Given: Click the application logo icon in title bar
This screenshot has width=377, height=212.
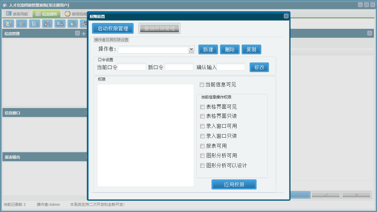Looking at the screenshot, I should [4, 5].
